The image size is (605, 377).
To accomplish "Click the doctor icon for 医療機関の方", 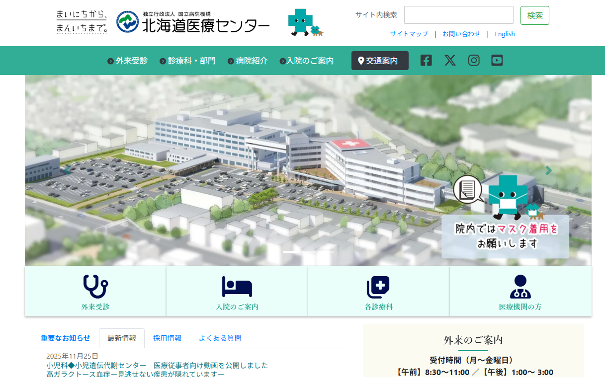I will click(520, 287).
